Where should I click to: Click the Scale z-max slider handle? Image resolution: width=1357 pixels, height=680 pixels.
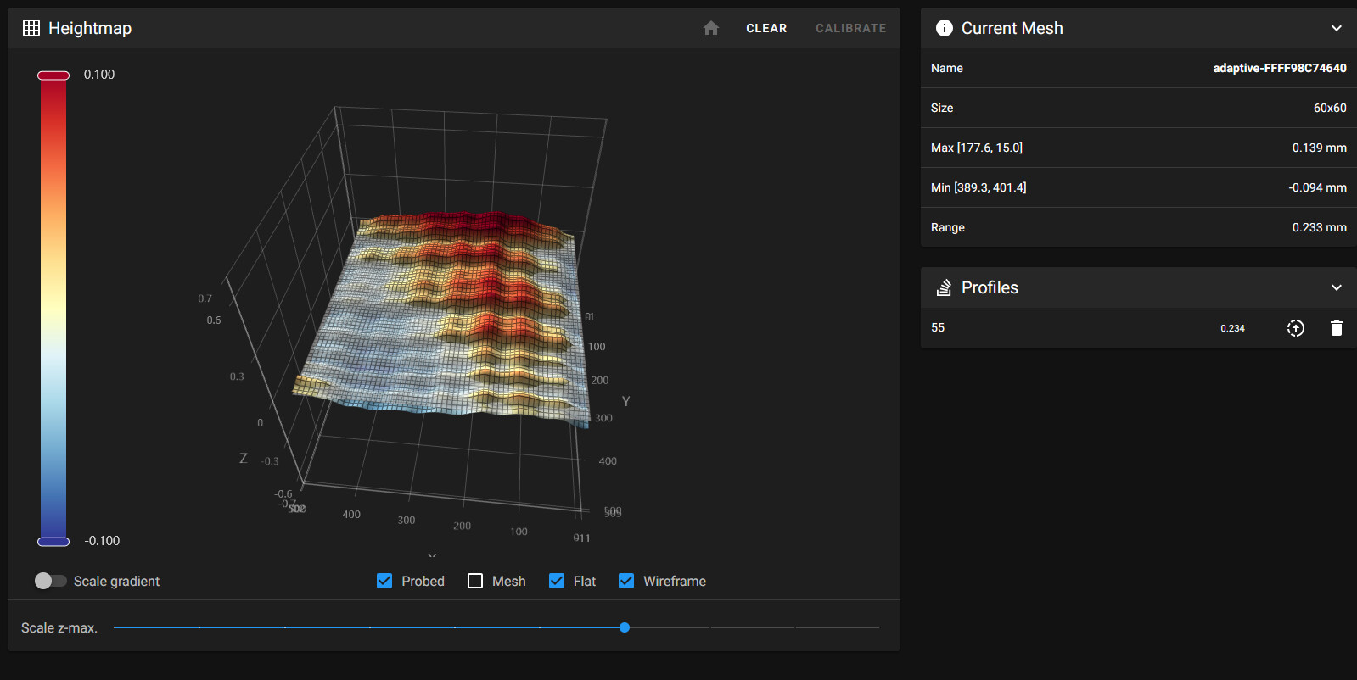(625, 627)
